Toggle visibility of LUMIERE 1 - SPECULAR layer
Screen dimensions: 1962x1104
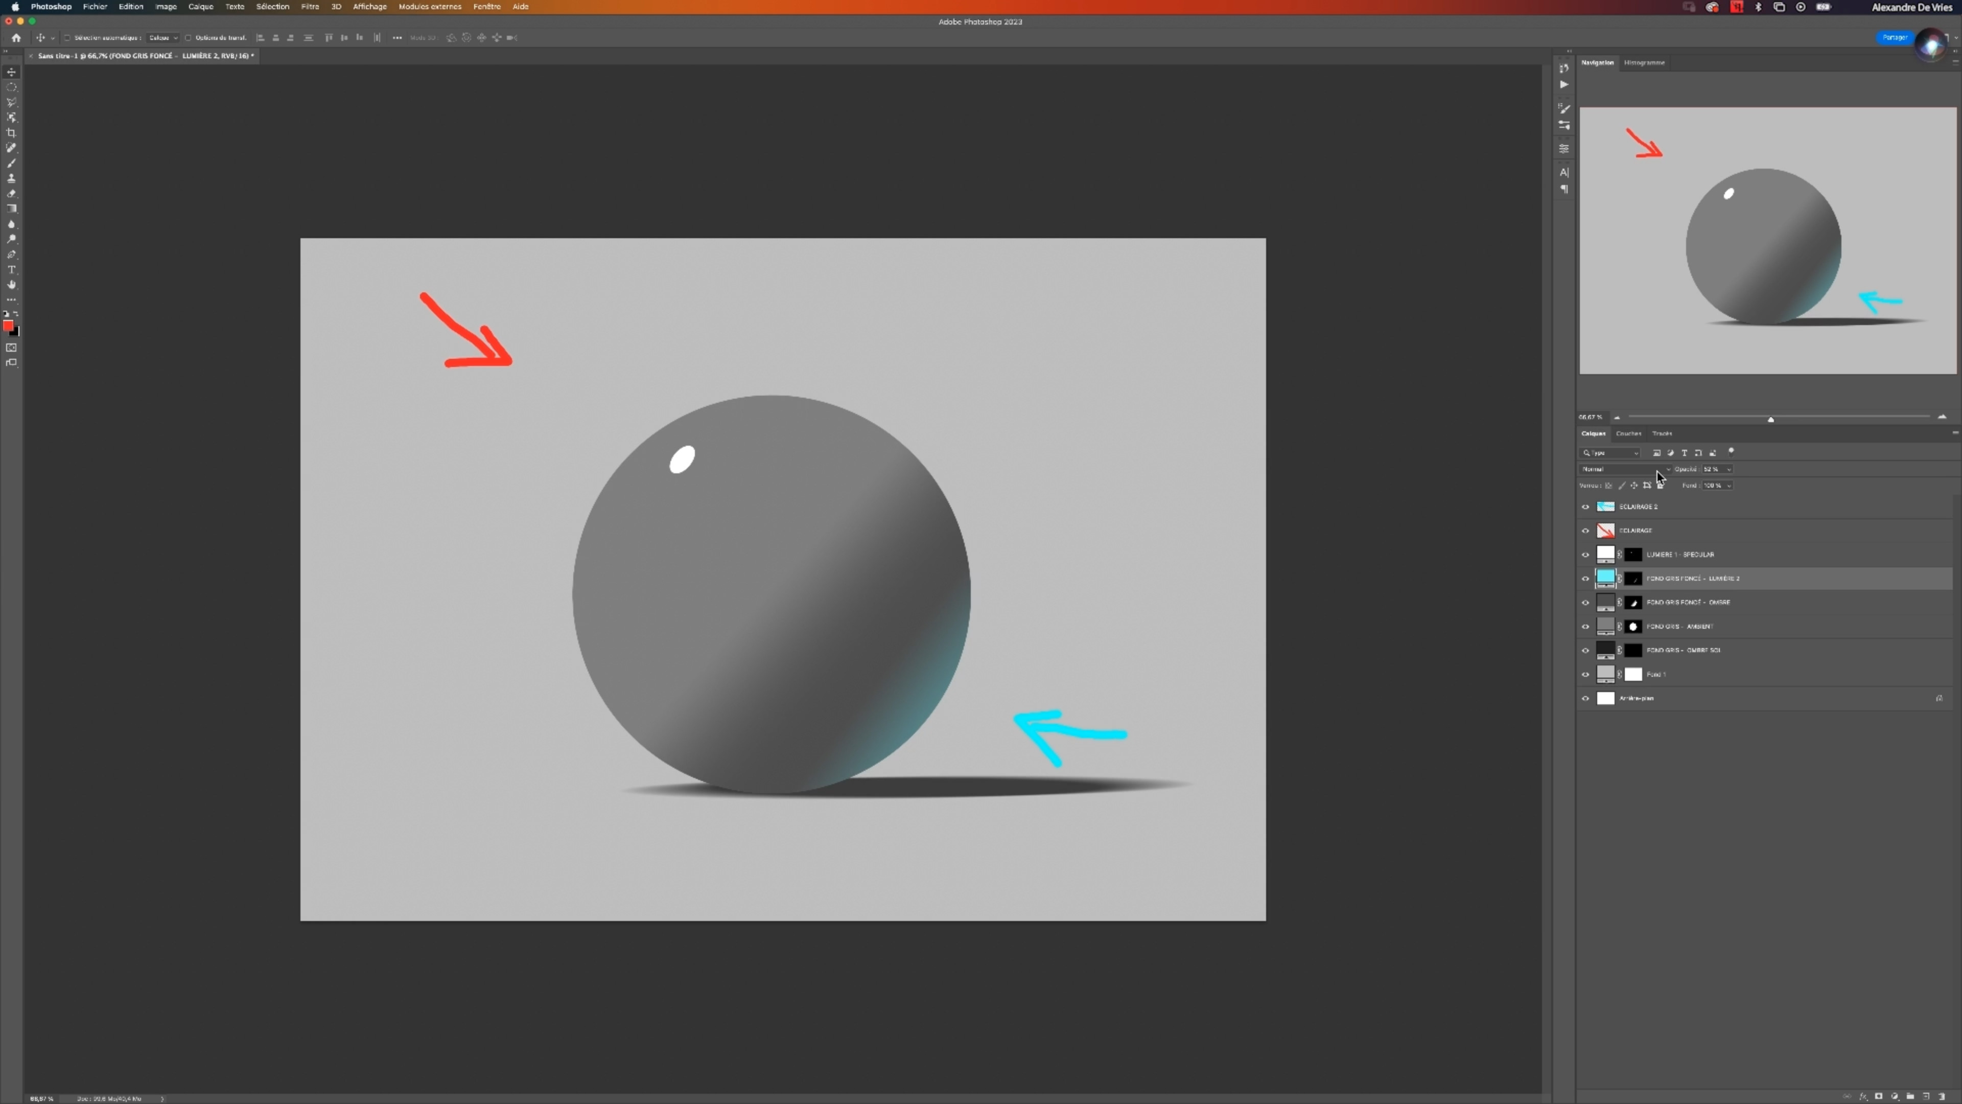coord(1586,555)
